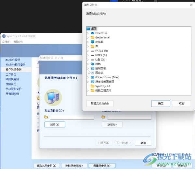The height and width of the screenshot is (169, 195).
Task: Click the 库 library folder icon
Action: click(x=92, y=46)
